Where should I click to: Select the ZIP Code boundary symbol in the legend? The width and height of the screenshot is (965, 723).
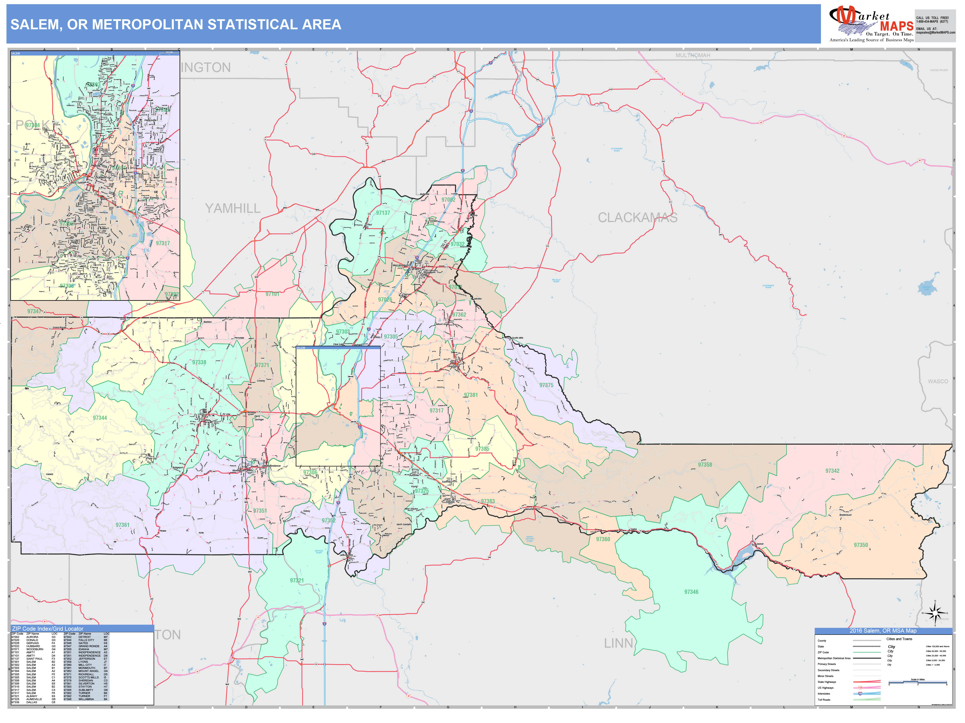click(867, 652)
